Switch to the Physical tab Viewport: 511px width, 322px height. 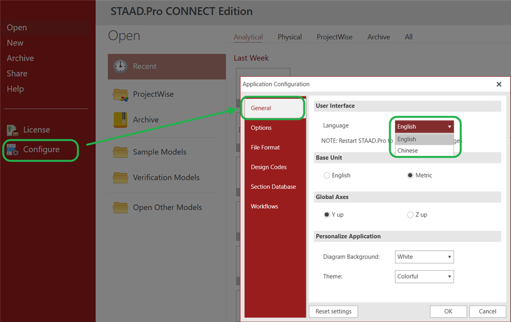[290, 37]
